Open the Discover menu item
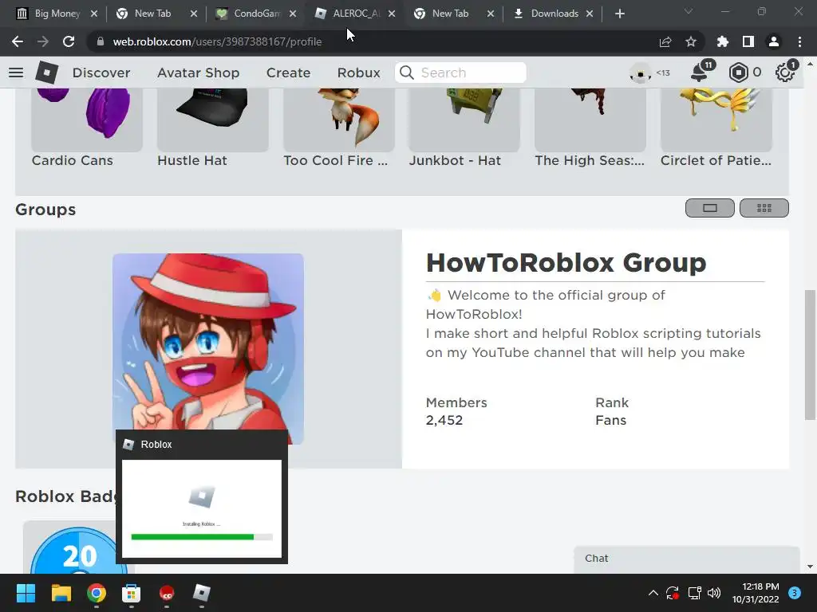The height and width of the screenshot is (612, 817). (101, 73)
